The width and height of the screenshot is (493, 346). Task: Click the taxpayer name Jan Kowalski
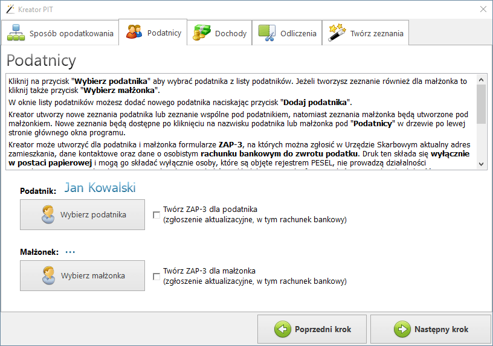100,188
